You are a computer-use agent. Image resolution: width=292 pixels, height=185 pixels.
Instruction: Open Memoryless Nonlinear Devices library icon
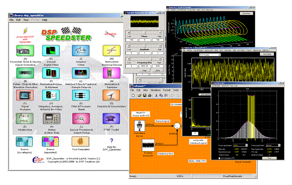[x=112, y=51]
